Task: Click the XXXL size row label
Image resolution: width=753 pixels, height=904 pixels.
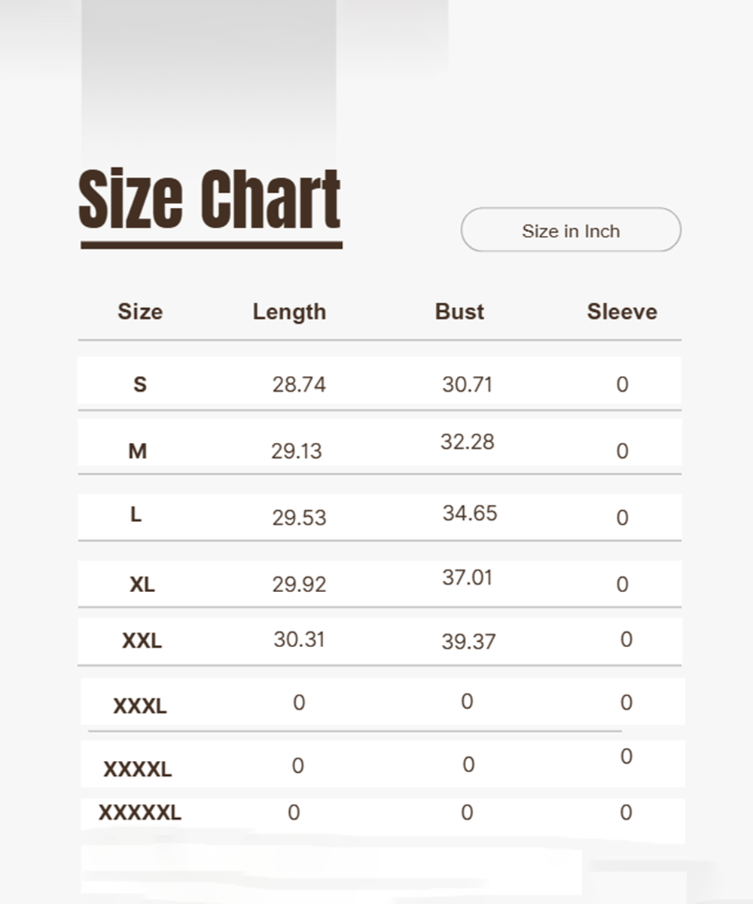Action: (x=140, y=707)
